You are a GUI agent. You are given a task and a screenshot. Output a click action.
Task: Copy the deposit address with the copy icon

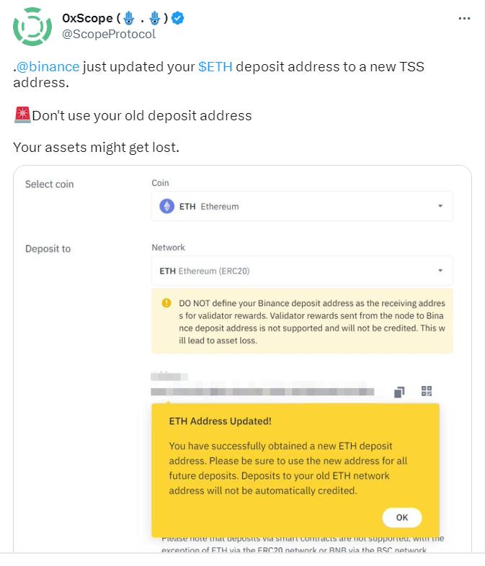coord(399,392)
